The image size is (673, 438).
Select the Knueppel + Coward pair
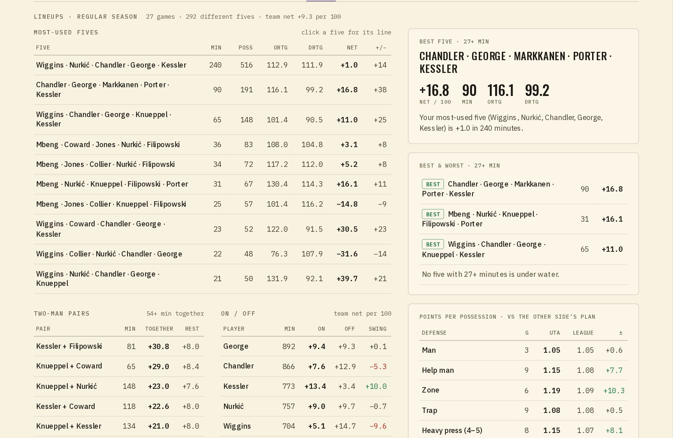(119, 366)
